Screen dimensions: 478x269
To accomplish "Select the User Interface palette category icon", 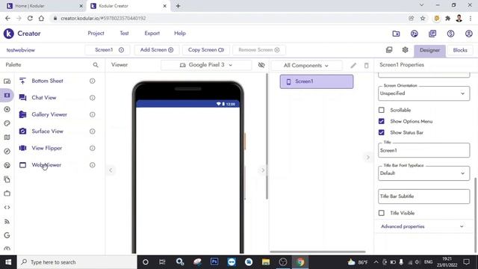I will coord(7,81).
